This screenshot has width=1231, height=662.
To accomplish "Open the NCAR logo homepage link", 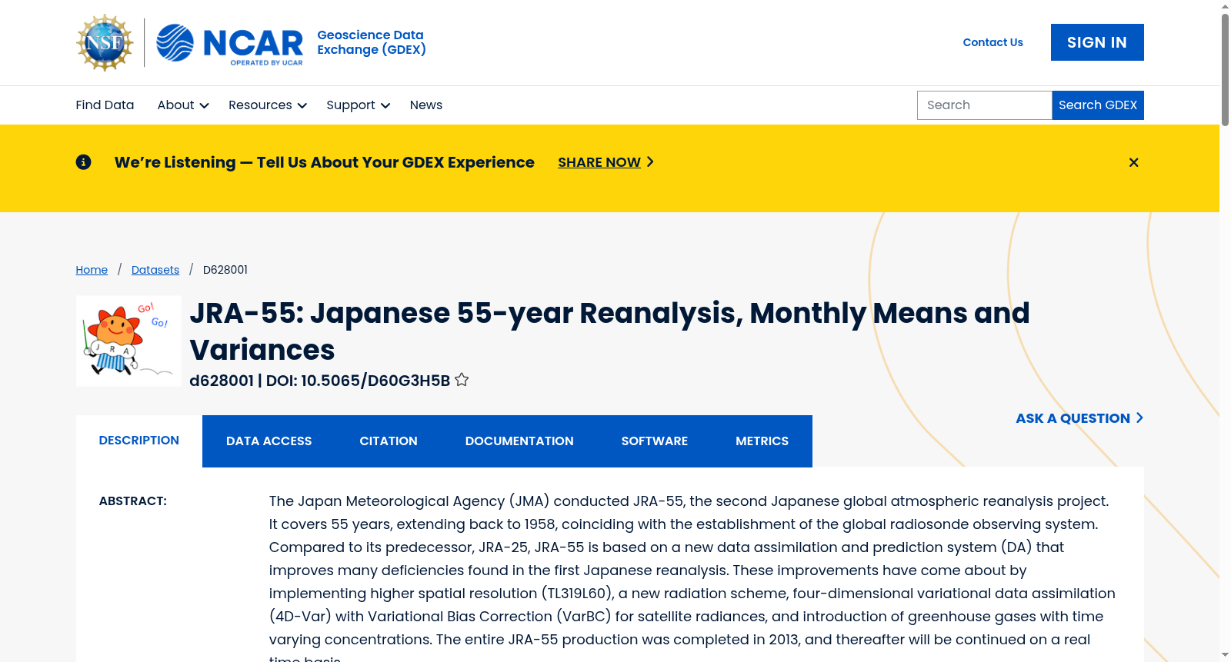I will click(x=230, y=43).
